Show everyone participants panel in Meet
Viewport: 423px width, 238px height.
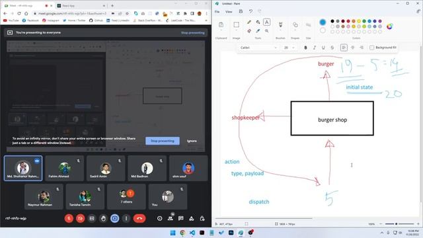(x=171, y=218)
